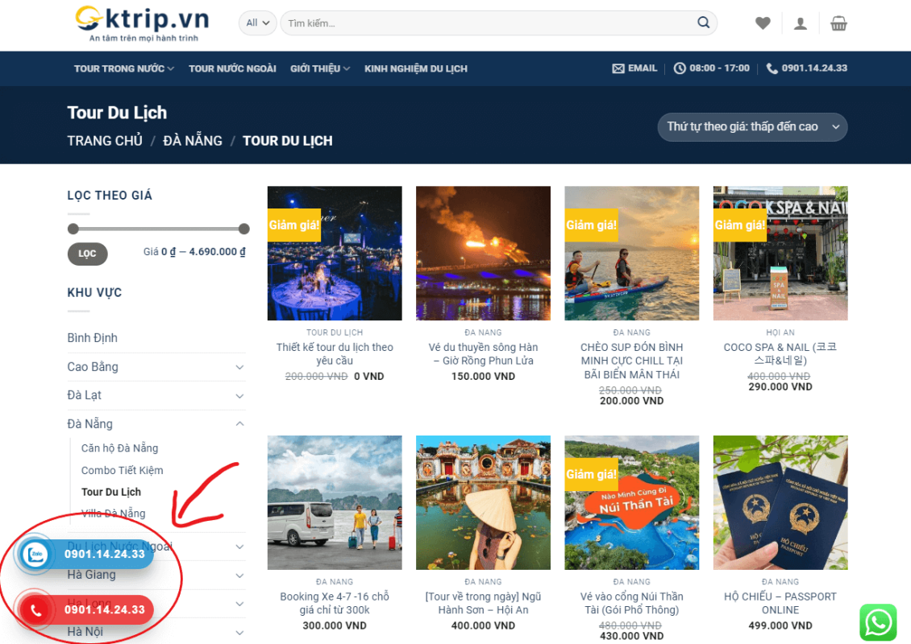
Task: Open the COCO SPA & NAIL thumbnail
Action: pos(780,253)
